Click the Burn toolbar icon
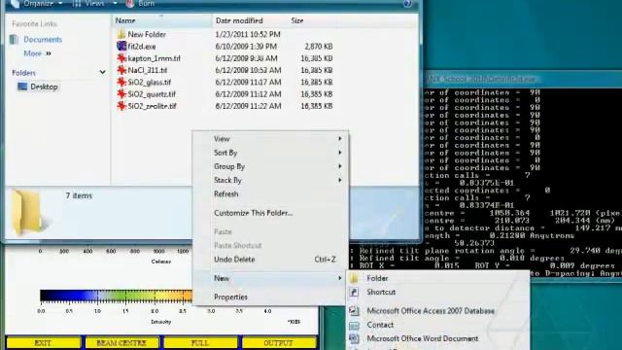The height and width of the screenshot is (350, 622). 129,4
